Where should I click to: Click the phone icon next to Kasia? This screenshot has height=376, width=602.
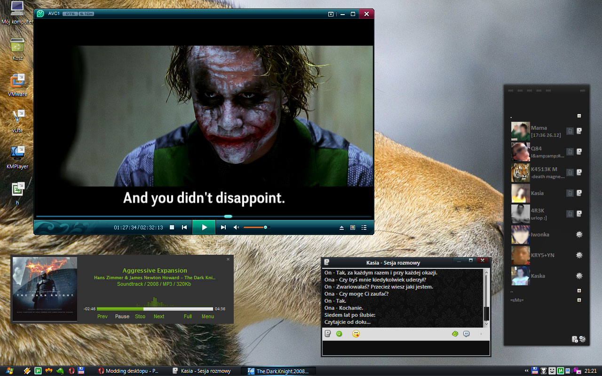pyautogui.click(x=570, y=193)
